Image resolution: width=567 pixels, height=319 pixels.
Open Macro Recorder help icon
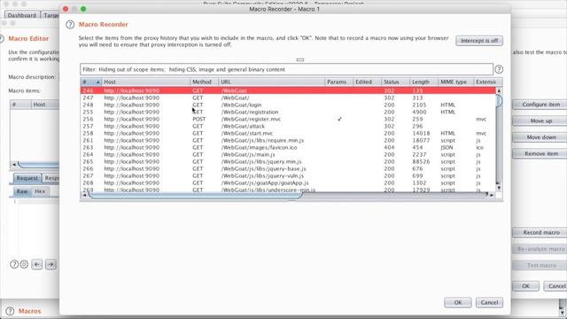[x=70, y=25]
